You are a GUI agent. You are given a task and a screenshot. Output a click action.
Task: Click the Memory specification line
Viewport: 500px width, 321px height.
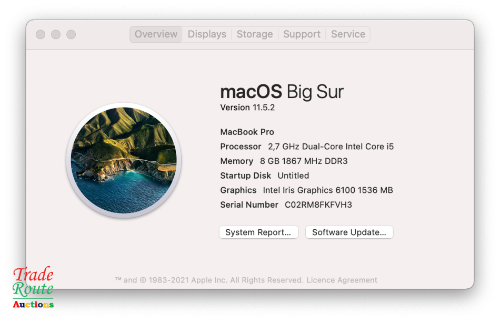284,161
